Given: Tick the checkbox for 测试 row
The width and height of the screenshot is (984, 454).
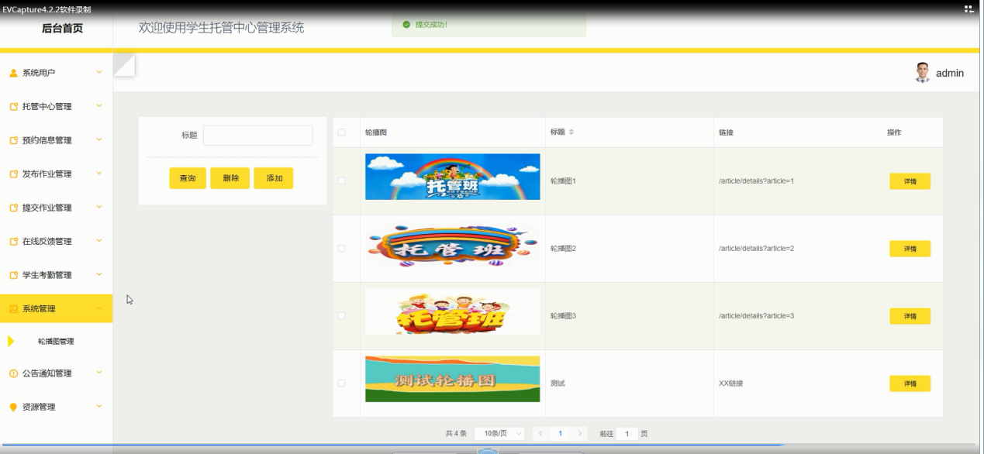Looking at the screenshot, I should point(341,383).
